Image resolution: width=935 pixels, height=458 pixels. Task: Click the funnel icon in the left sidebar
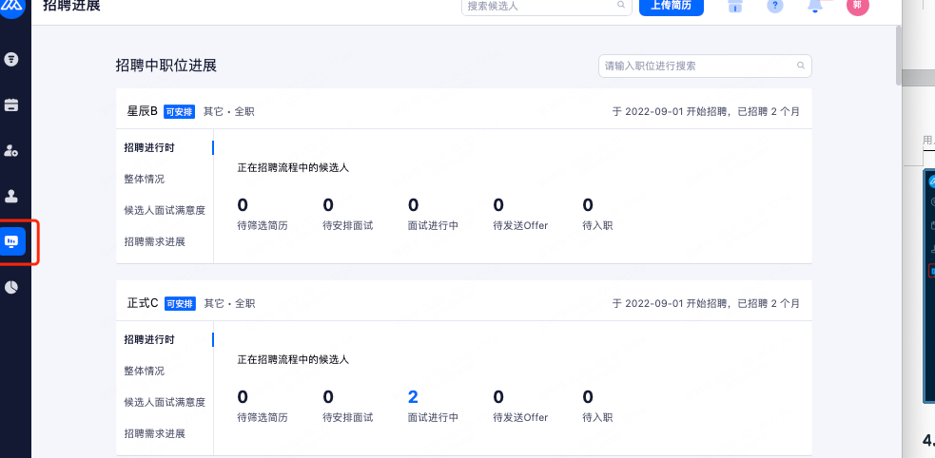pos(12,59)
